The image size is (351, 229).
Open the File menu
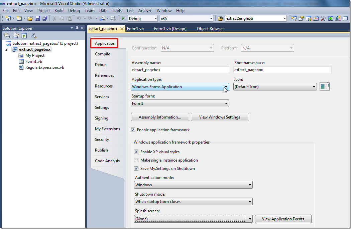tap(5, 10)
